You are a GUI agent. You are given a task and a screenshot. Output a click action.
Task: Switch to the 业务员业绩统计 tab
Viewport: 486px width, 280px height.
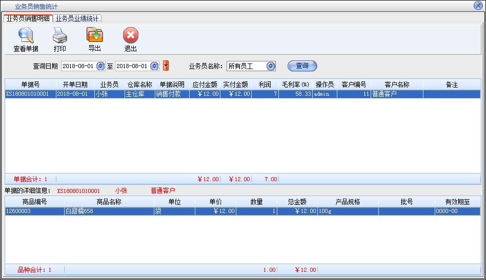77,18
